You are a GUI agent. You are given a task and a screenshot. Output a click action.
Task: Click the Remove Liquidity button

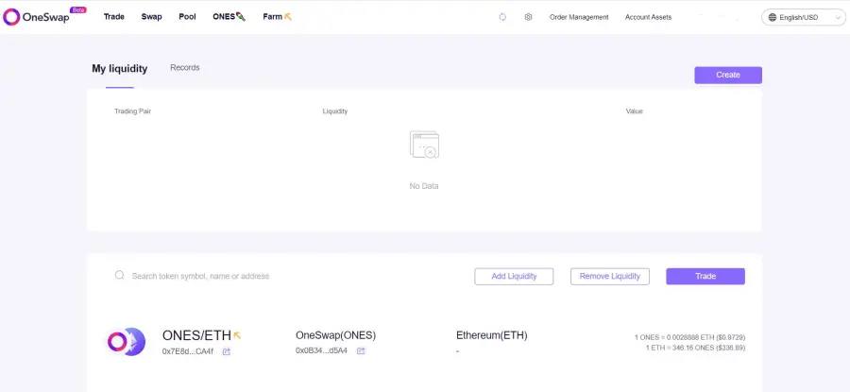pyautogui.click(x=610, y=277)
